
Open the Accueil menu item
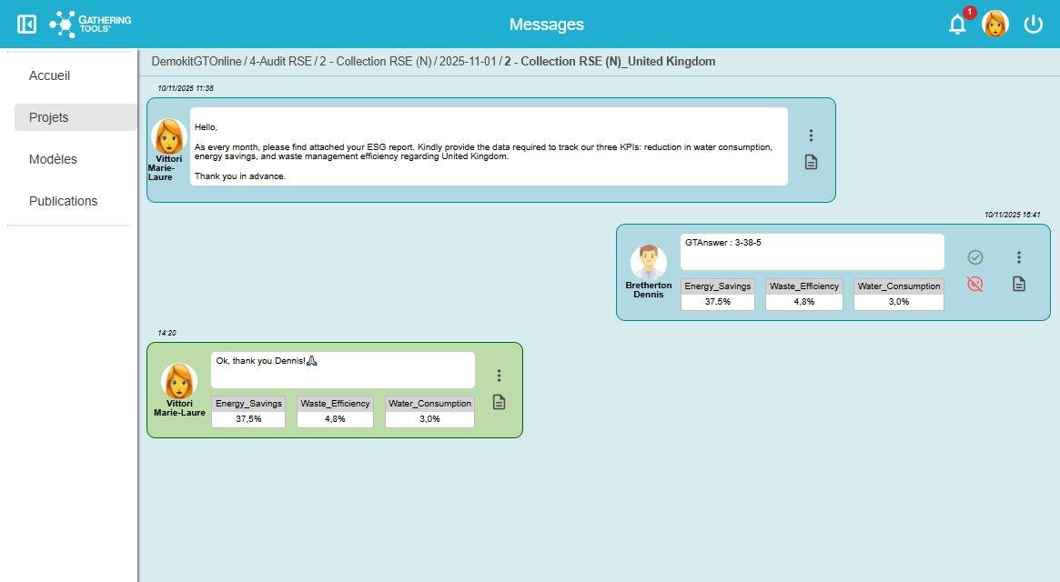click(x=49, y=75)
